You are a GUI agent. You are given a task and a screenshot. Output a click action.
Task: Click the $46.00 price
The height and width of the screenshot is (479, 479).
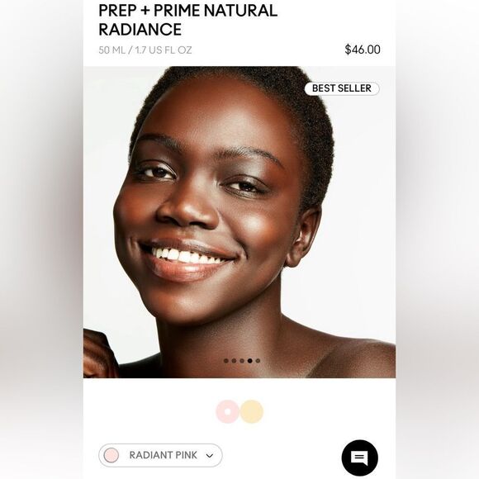coord(363,50)
